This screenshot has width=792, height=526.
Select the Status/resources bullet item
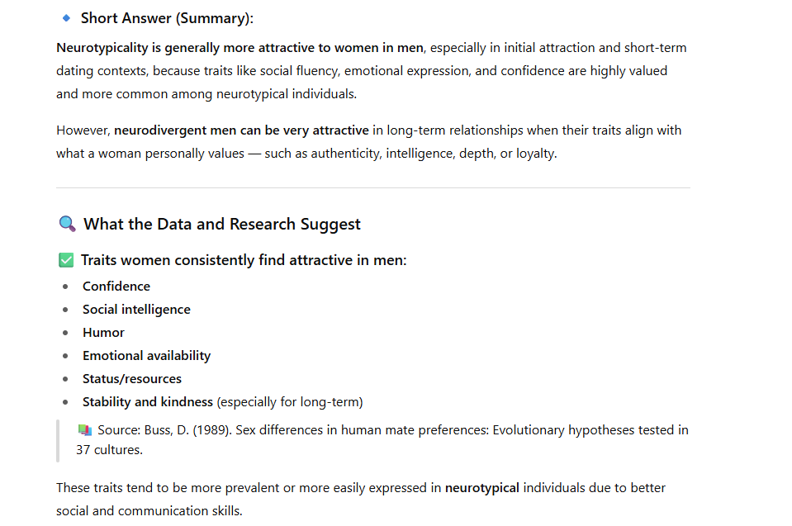tap(132, 379)
